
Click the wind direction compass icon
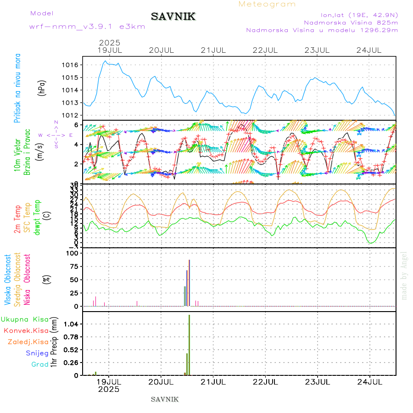56,135
